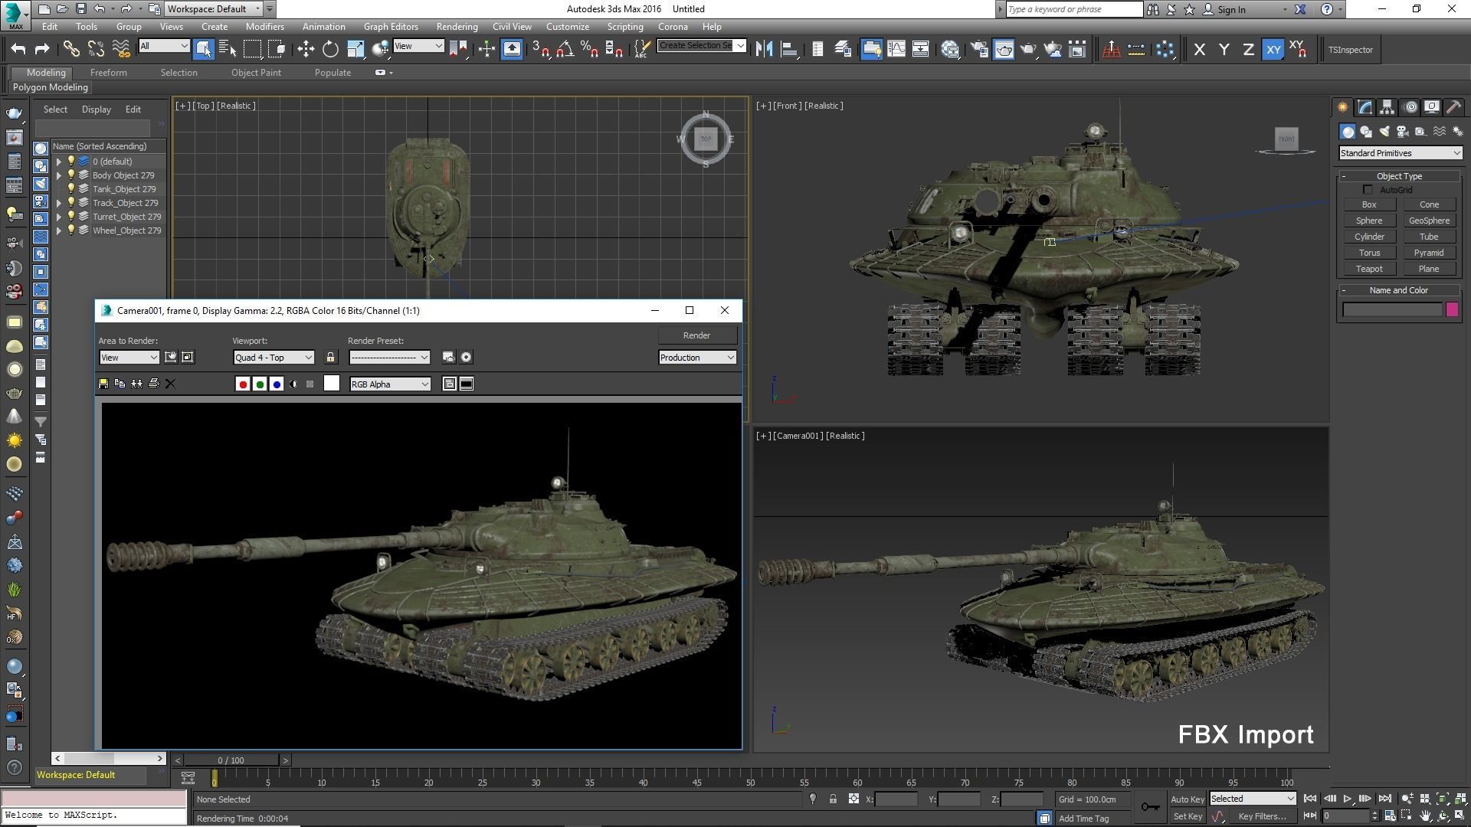This screenshot has height=827, width=1471.
Task: Switch to the Freeform ribbon tab
Action: 108,73
